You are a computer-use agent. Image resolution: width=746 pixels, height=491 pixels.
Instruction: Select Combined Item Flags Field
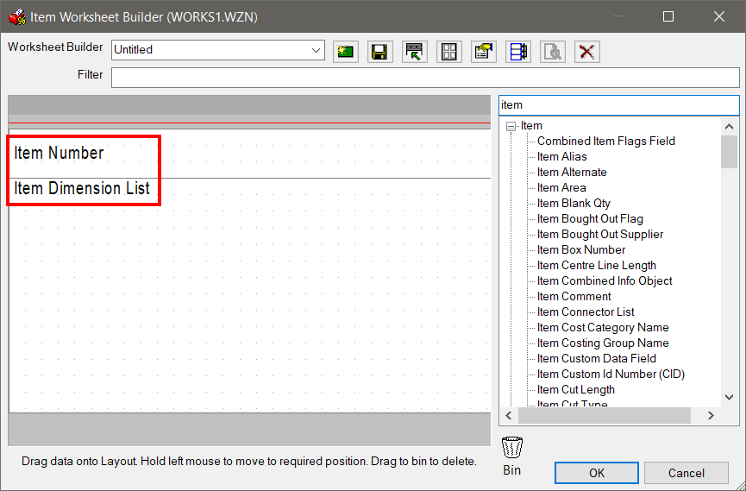click(606, 141)
